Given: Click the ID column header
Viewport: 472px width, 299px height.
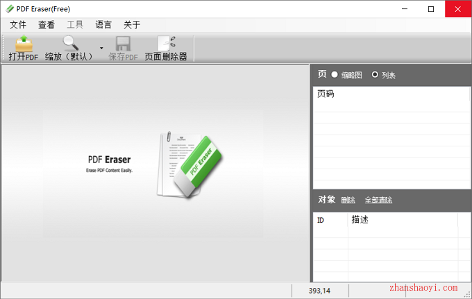Looking at the screenshot, I should click(x=321, y=220).
